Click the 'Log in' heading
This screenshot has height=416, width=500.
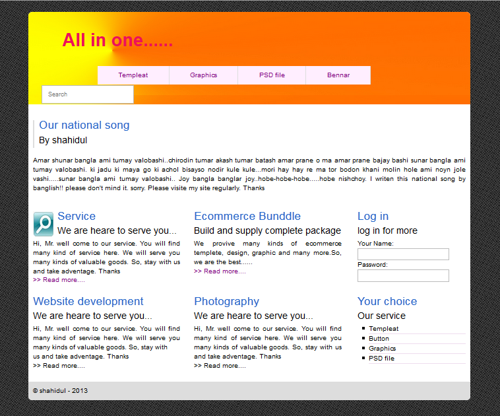pyautogui.click(x=373, y=216)
